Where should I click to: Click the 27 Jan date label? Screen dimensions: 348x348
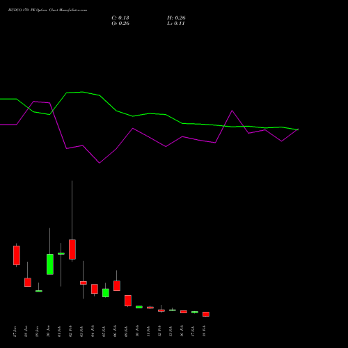pos(15,331)
